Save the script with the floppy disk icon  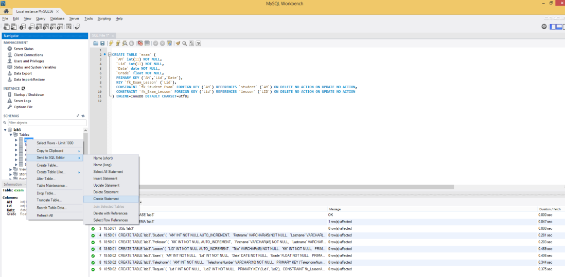102,43
